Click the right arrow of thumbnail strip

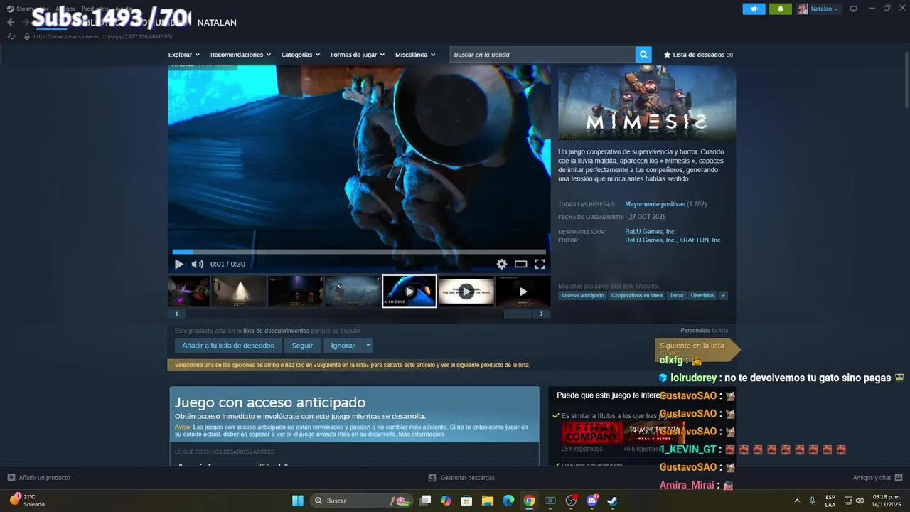[x=542, y=314]
